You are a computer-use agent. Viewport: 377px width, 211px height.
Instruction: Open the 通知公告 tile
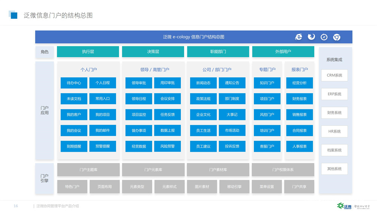tap(232, 83)
